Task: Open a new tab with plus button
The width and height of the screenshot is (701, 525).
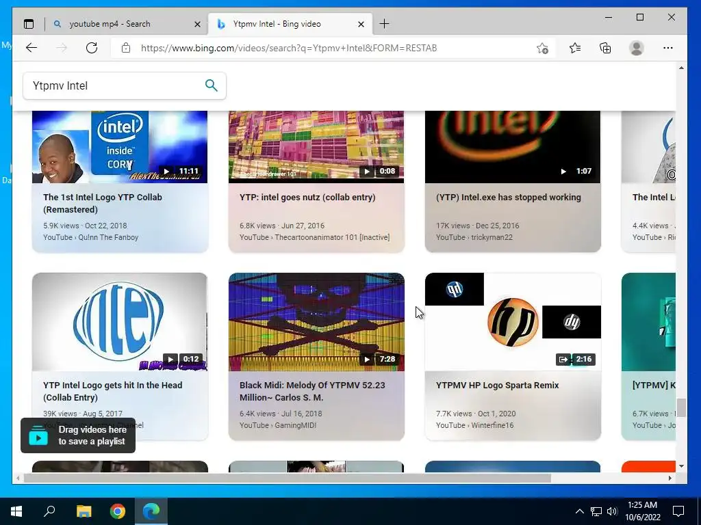Action: [384, 24]
